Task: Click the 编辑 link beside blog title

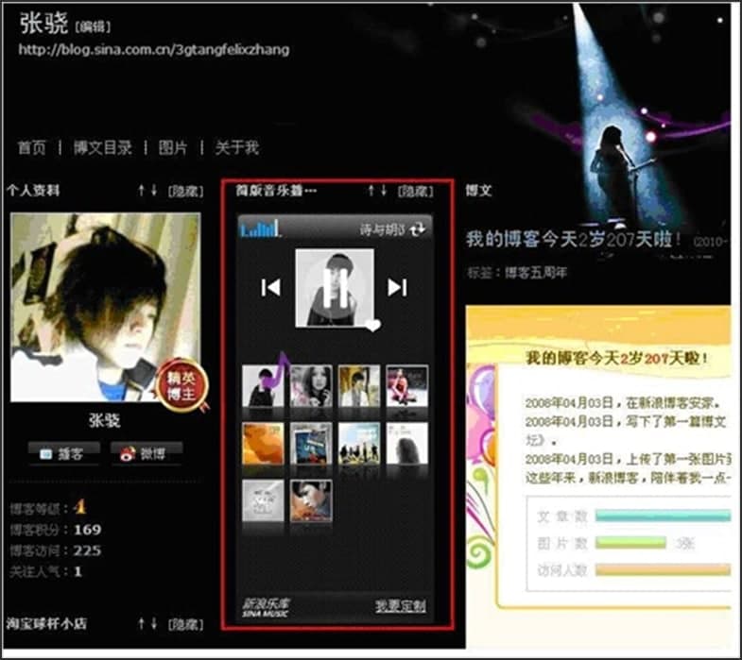Action: [x=93, y=26]
